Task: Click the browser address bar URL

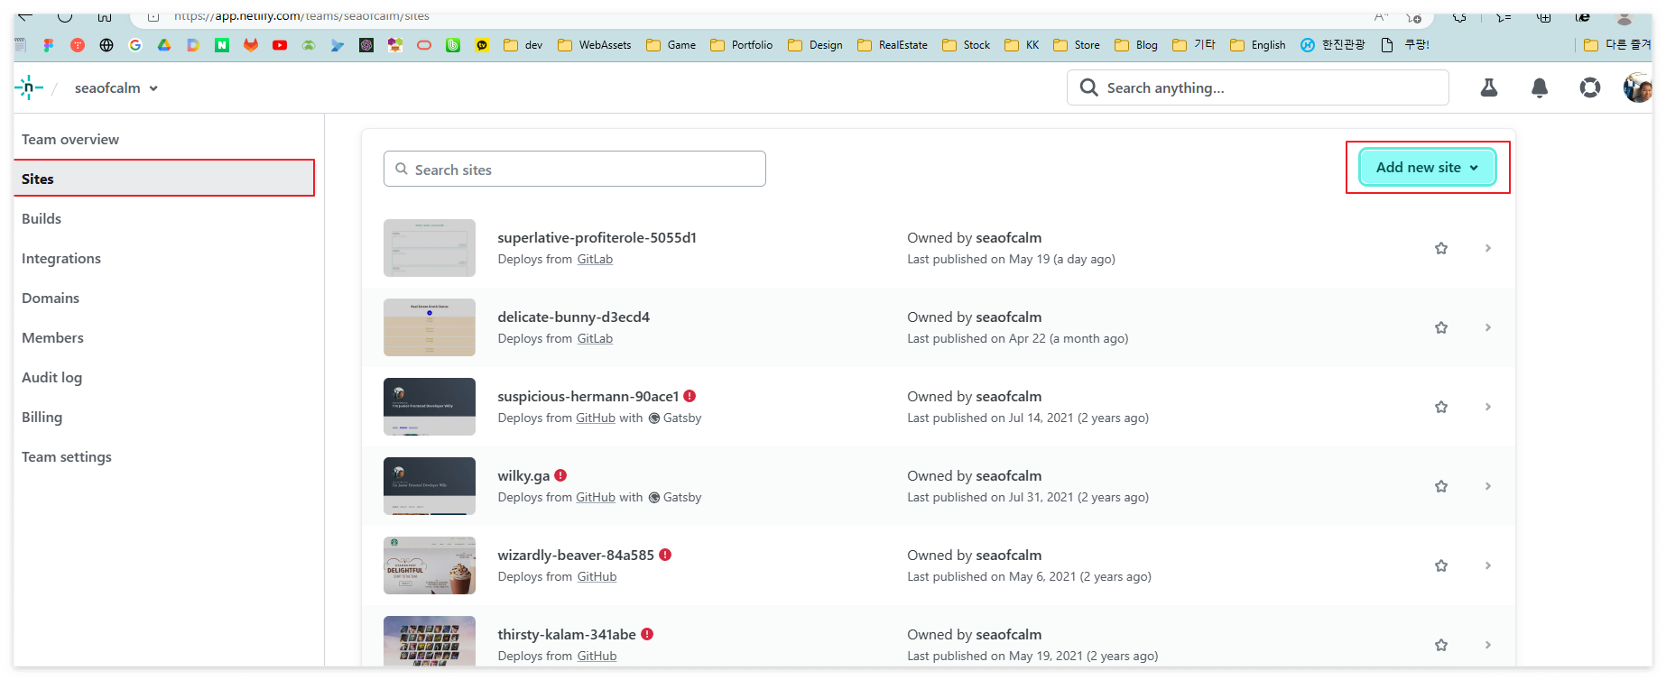Action: 301,16
